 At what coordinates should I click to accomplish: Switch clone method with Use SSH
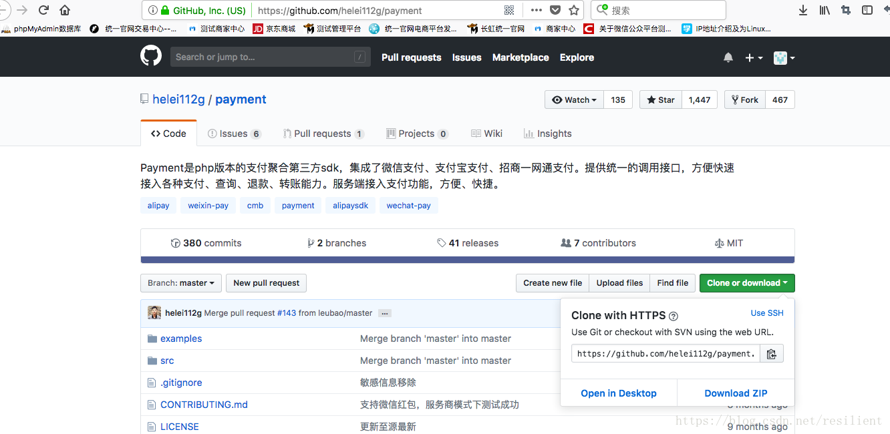click(767, 313)
